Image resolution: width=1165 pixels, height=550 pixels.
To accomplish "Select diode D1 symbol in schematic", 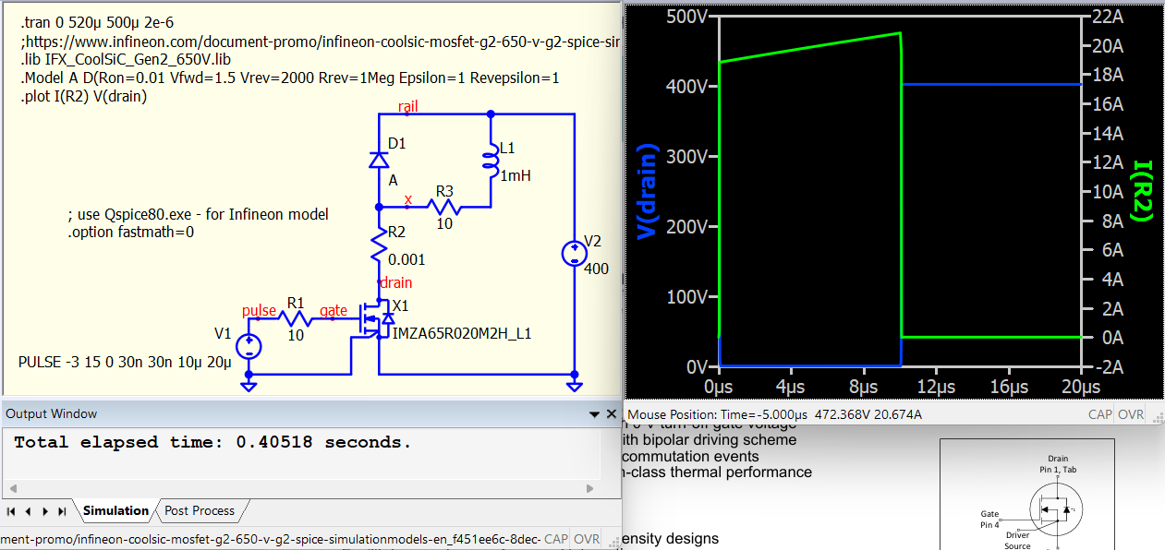I will tap(379, 160).
